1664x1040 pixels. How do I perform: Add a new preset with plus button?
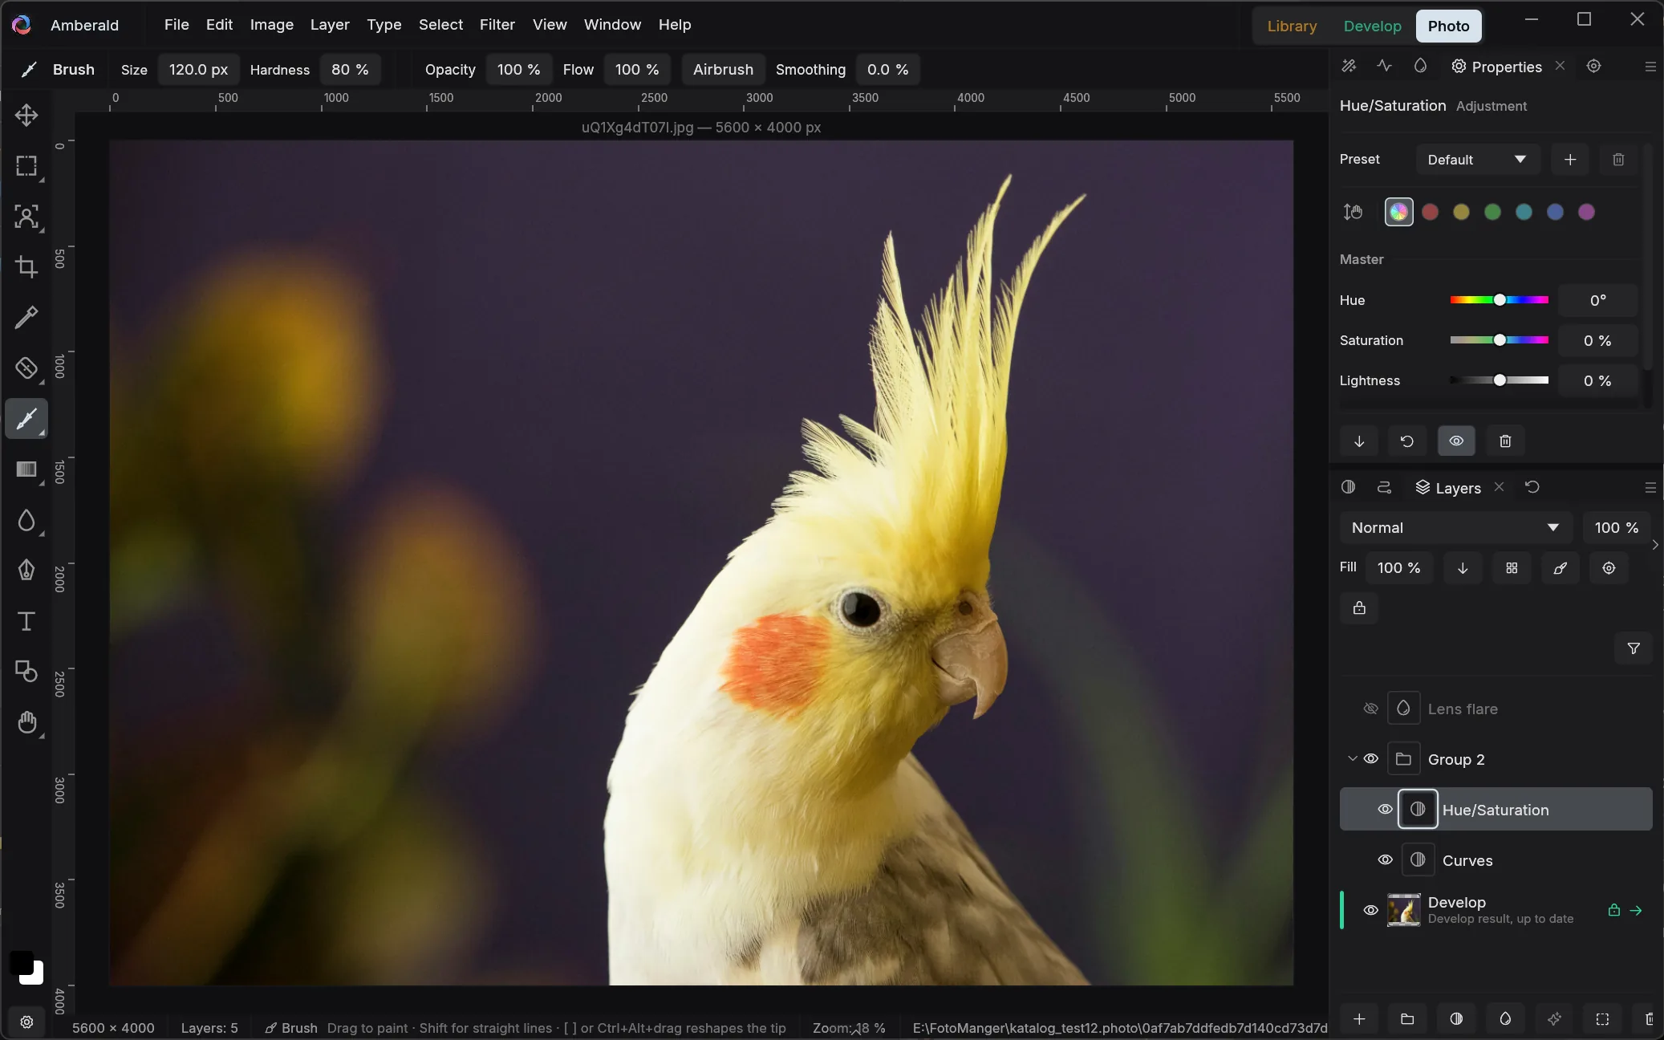tap(1570, 160)
